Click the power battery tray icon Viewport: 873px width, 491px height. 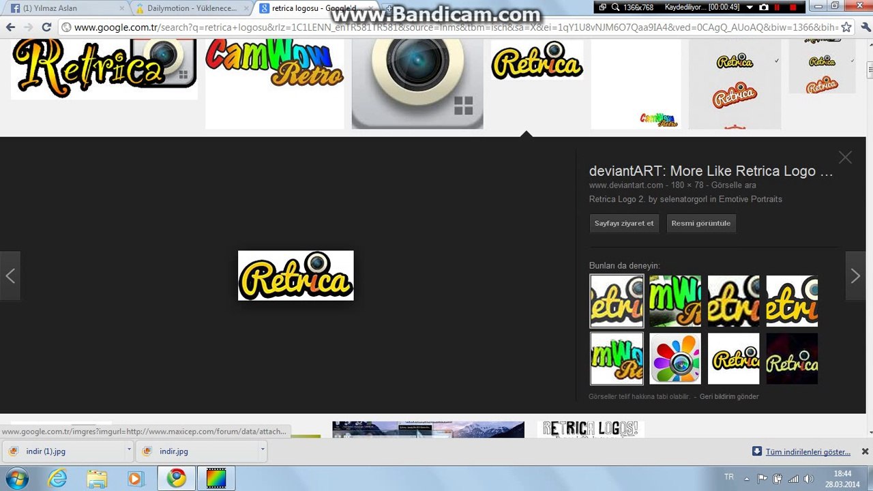point(776,478)
